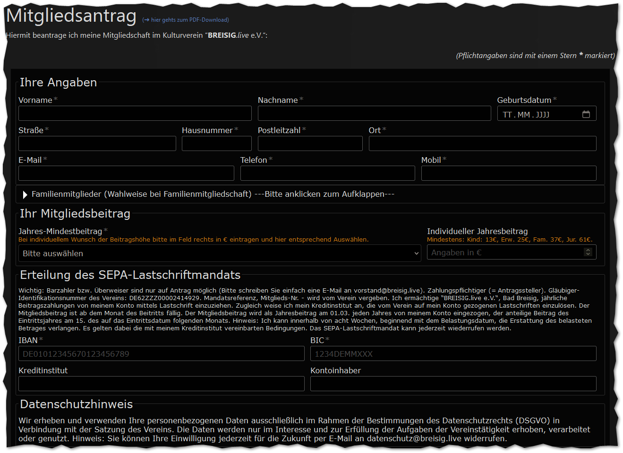Select the Telefon input field
This screenshot has height=453, width=623.
pyautogui.click(x=327, y=173)
